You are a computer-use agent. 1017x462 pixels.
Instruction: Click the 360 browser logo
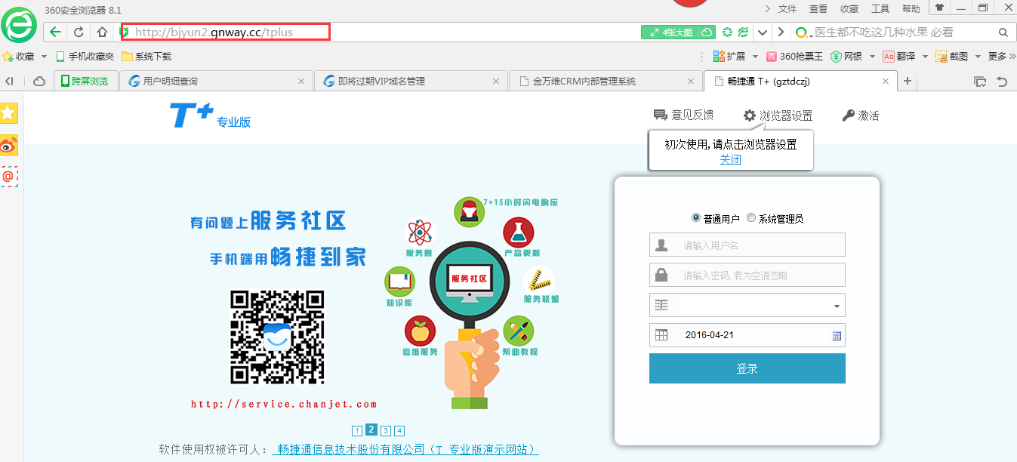(18, 26)
